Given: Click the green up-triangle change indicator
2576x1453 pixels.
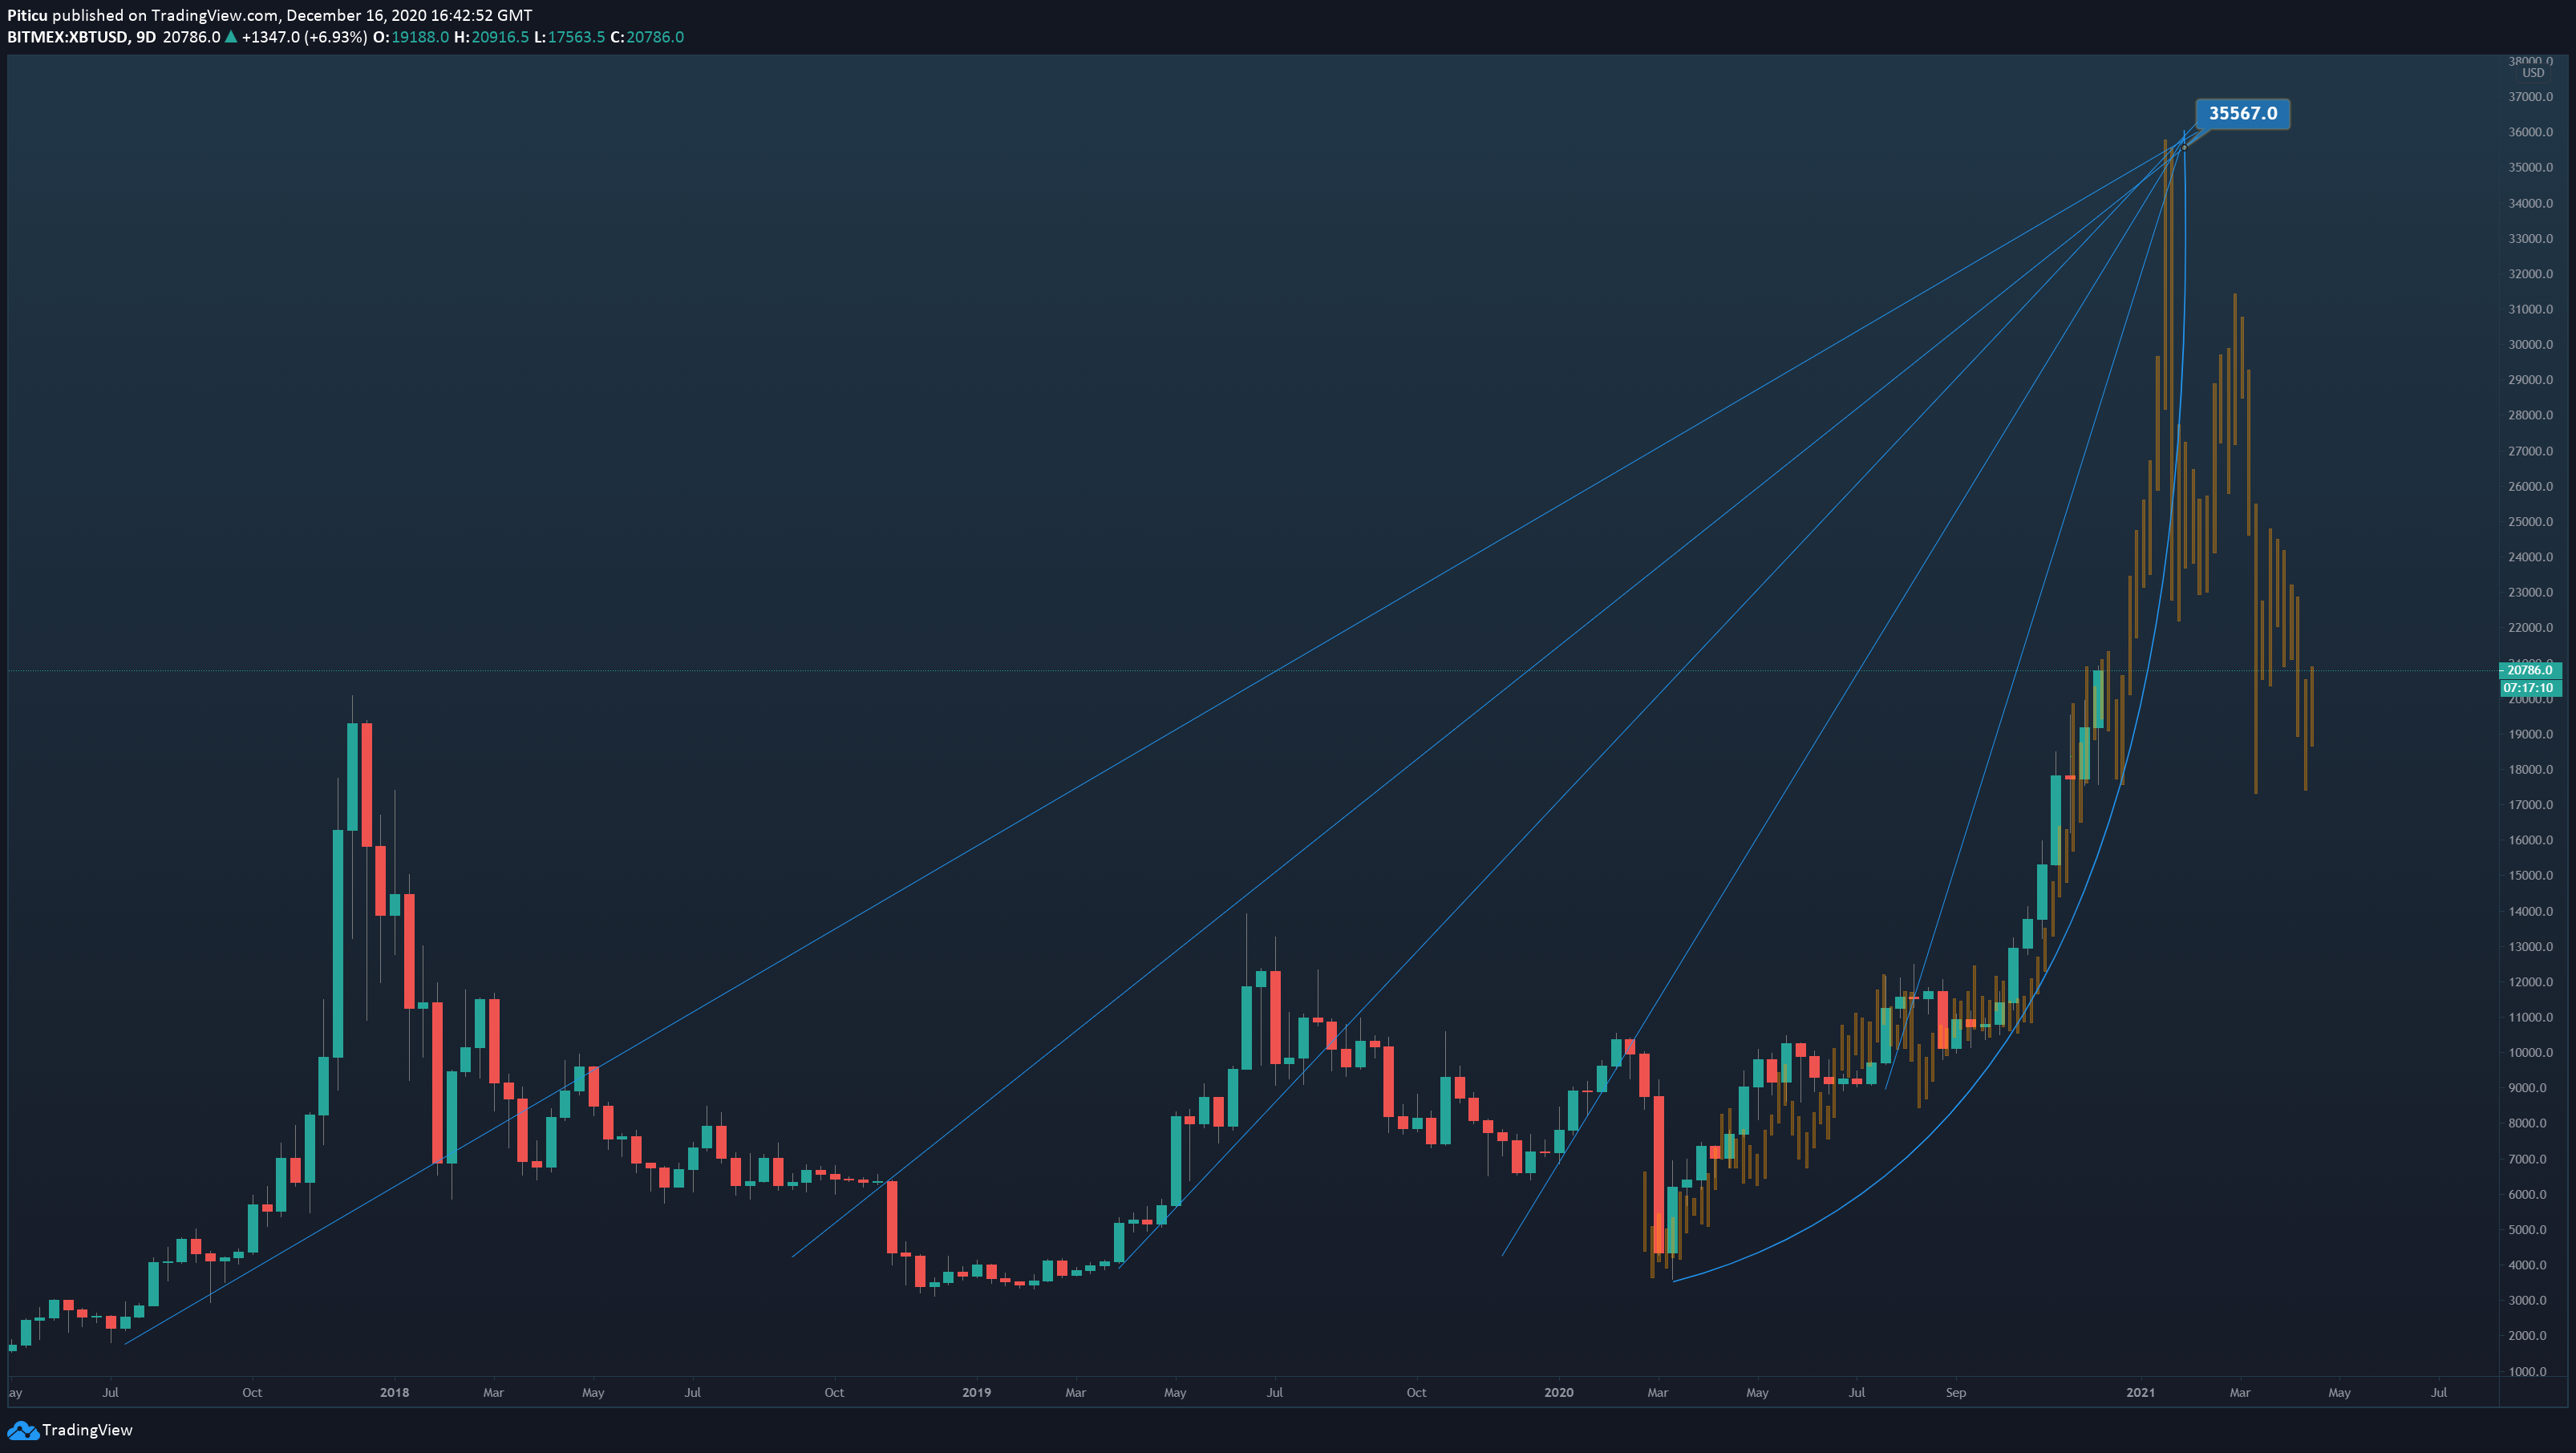Looking at the screenshot, I should tap(231, 37).
